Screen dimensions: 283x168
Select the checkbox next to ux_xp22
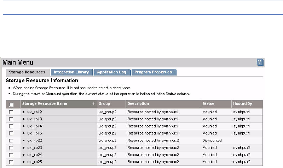[x=11, y=140]
